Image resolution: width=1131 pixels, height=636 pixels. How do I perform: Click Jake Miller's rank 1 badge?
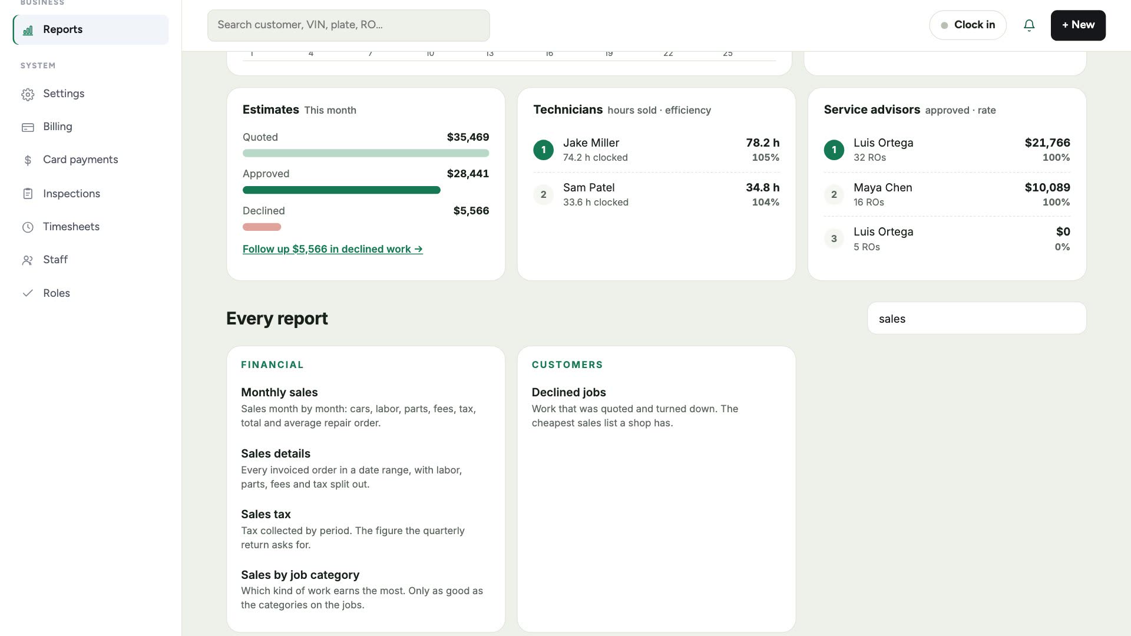pyautogui.click(x=543, y=150)
